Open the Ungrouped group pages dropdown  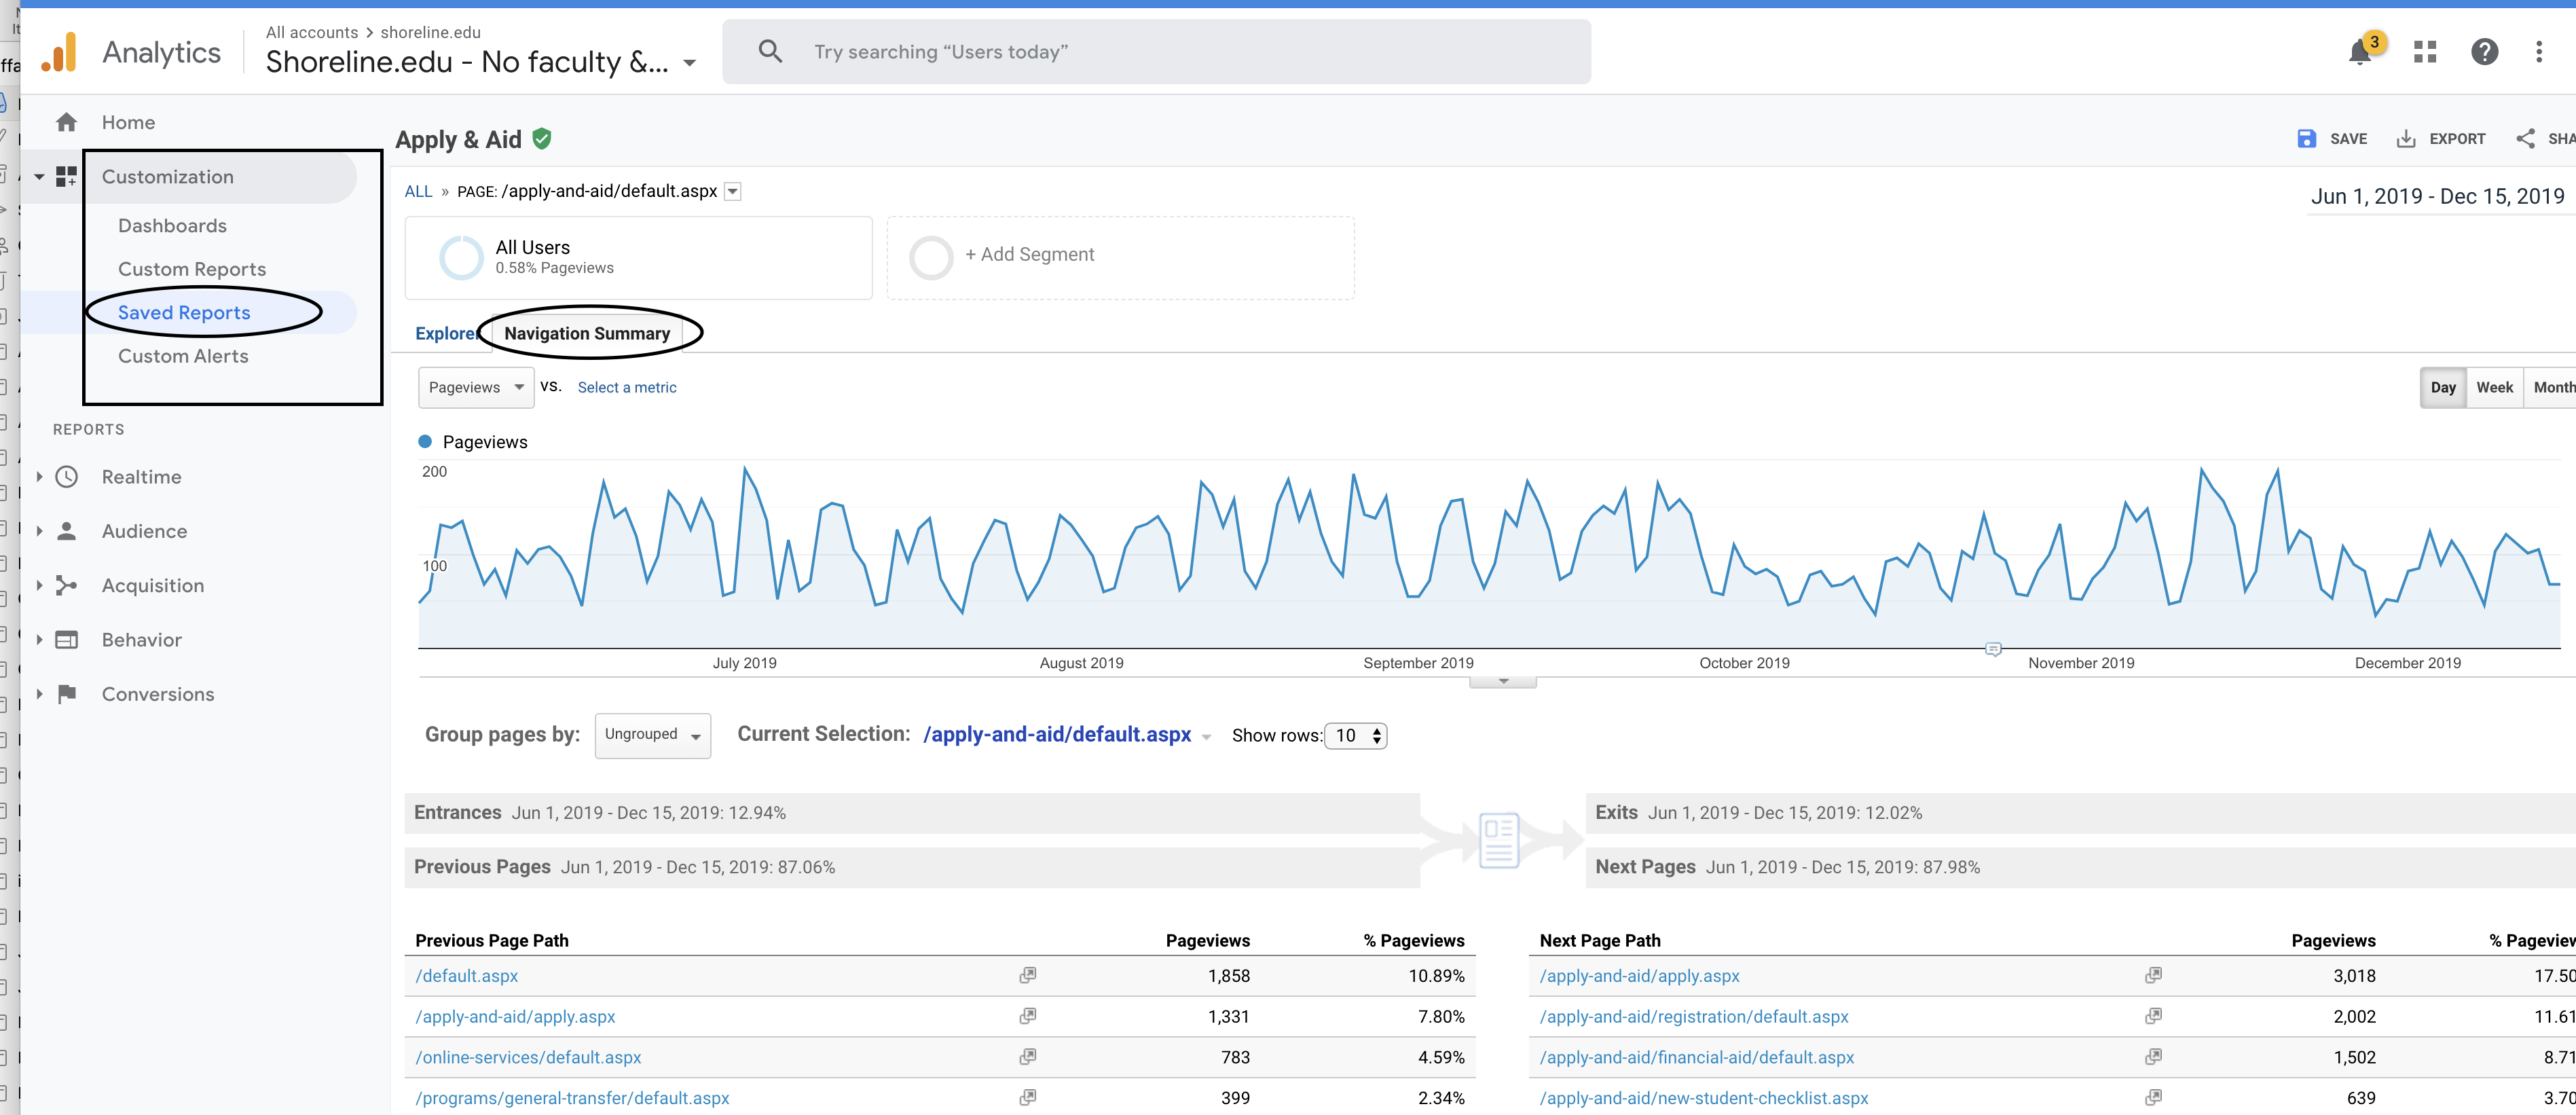point(652,735)
